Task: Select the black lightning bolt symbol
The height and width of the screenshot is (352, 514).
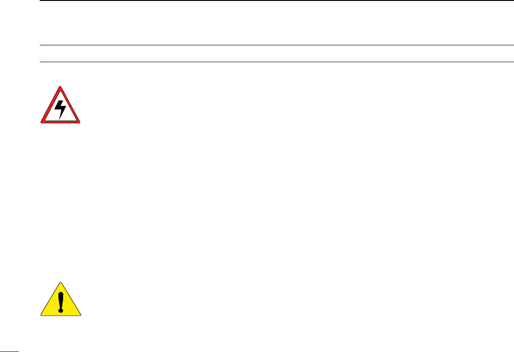Action: (60, 109)
